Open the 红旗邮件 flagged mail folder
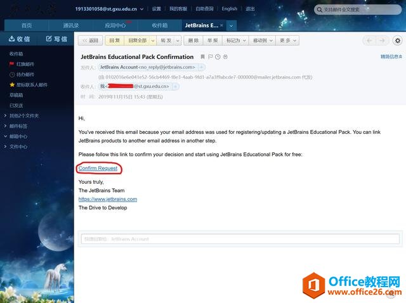Viewport: 406px width, 303px height. click(22, 64)
